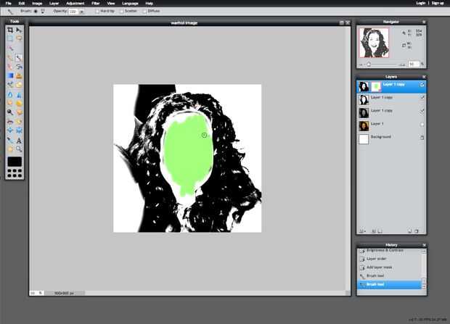
Task: Toggle visibility of the Layer 1 layer
Action: pos(422,125)
